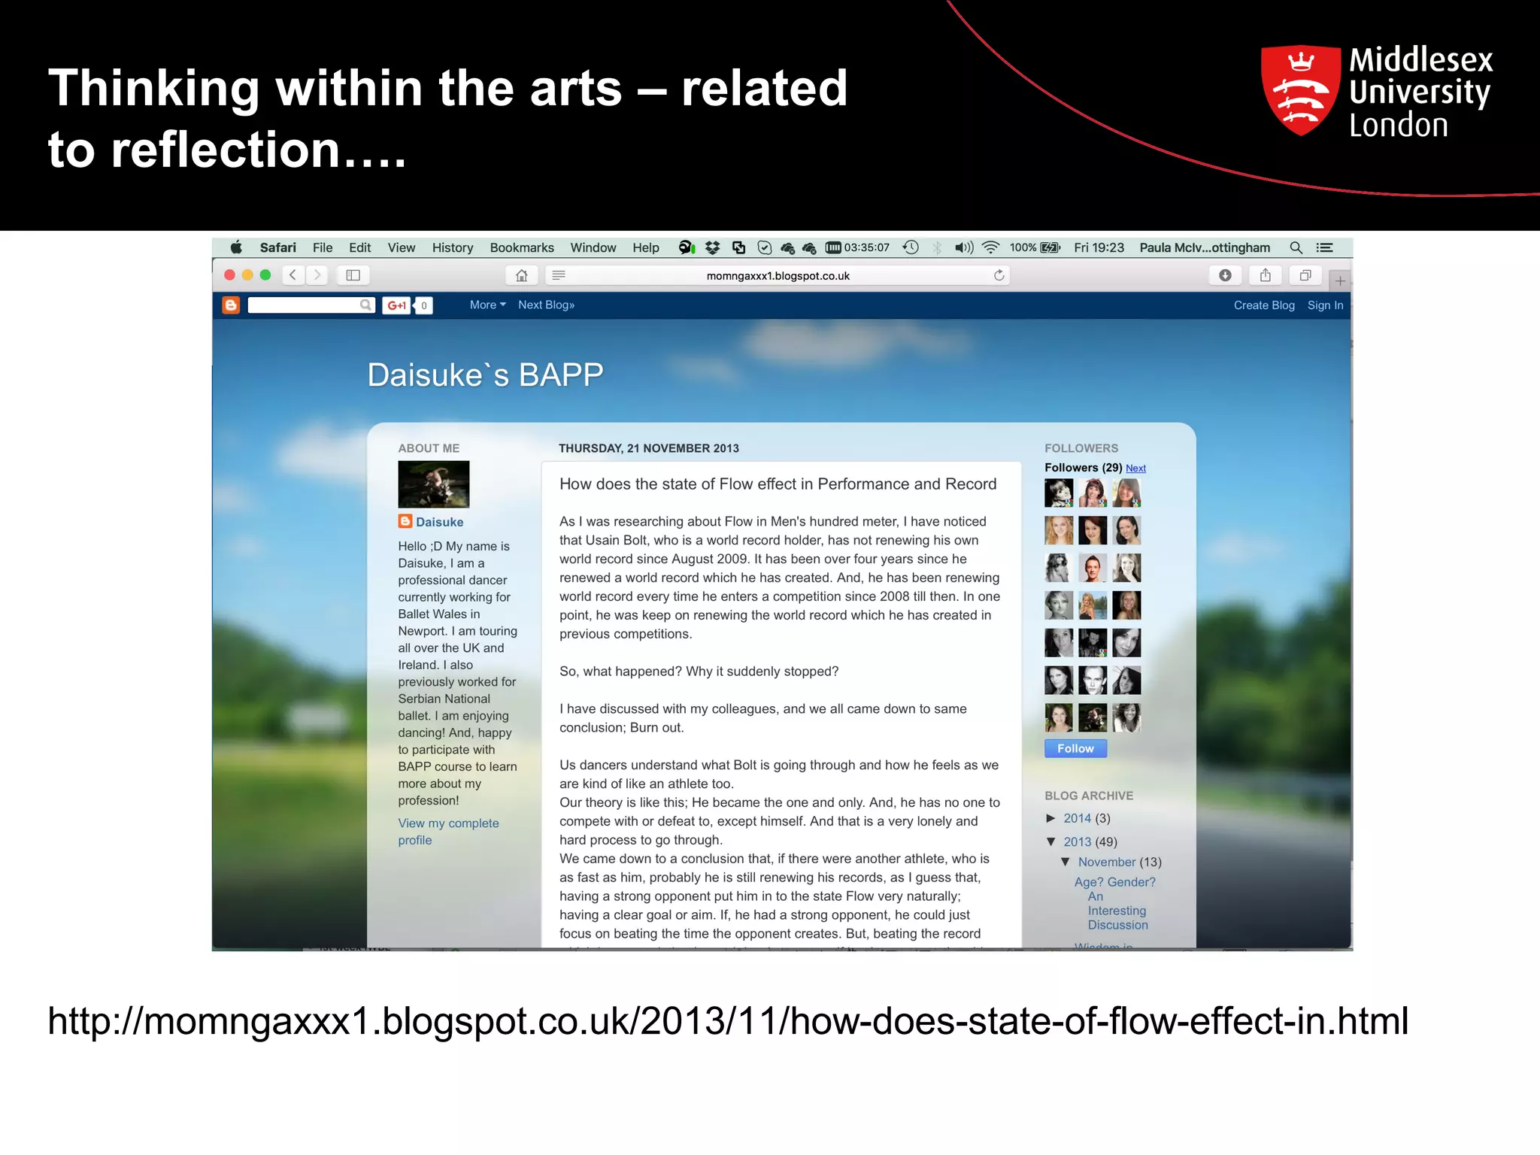Go back with Safari's back arrow
1540x1155 pixels.
coord(293,275)
